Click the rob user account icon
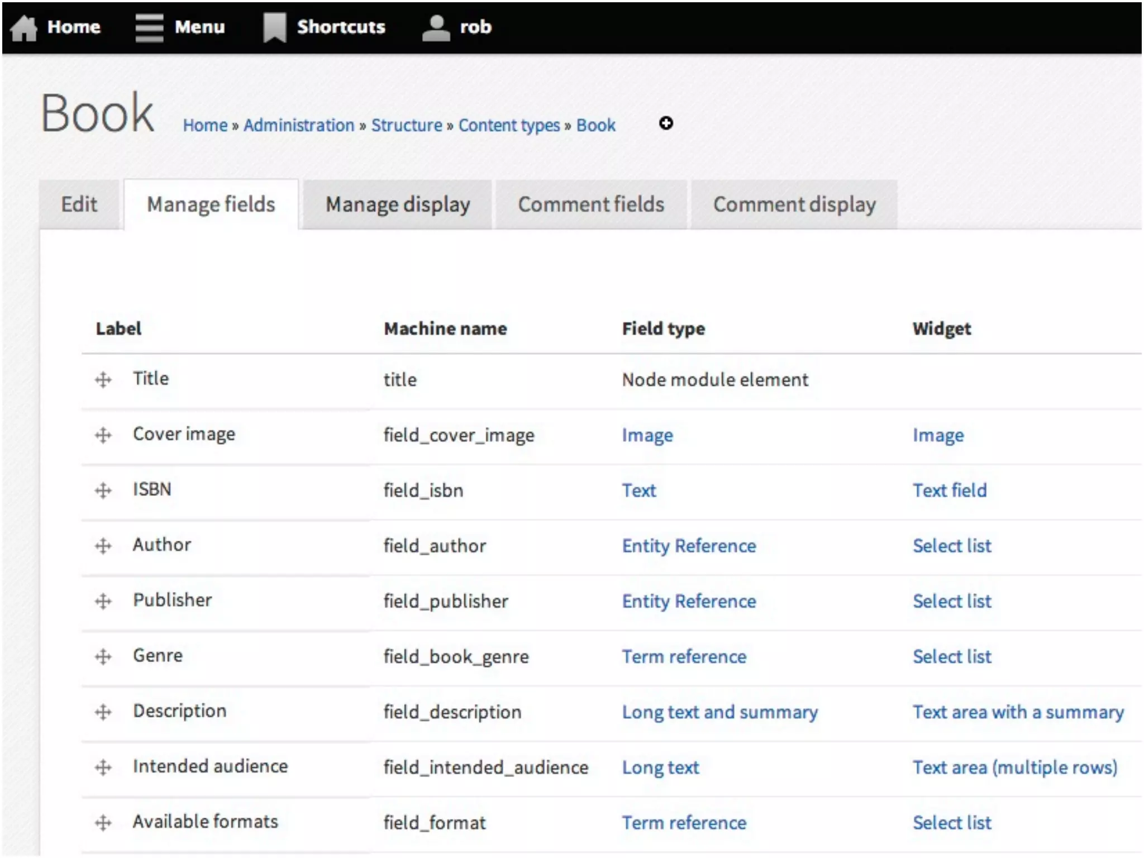The image size is (1144, 858). coord(436,27)
